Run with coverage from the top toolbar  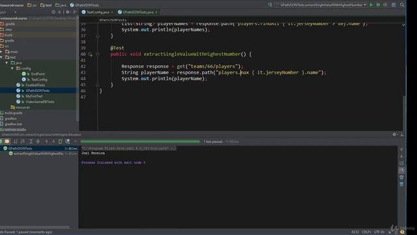point(385,5)
